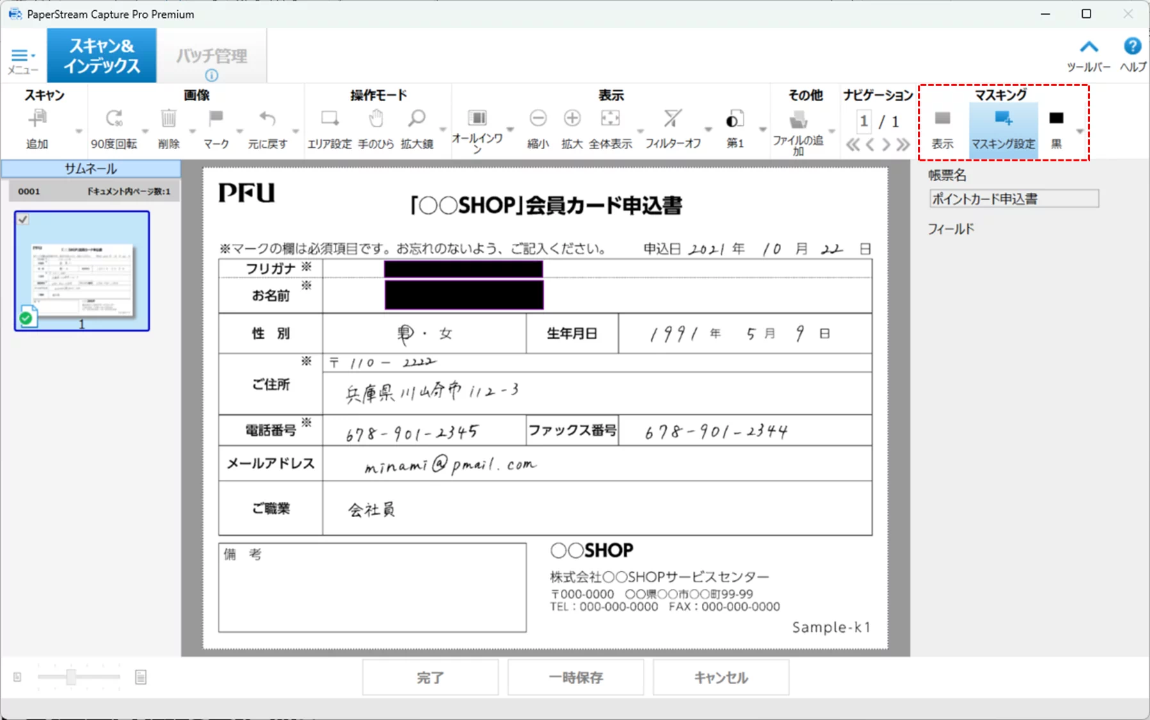The image size is (1150, 720).
Task: Click the マスキング設定 icon
Action: [x=1003, y=119]
